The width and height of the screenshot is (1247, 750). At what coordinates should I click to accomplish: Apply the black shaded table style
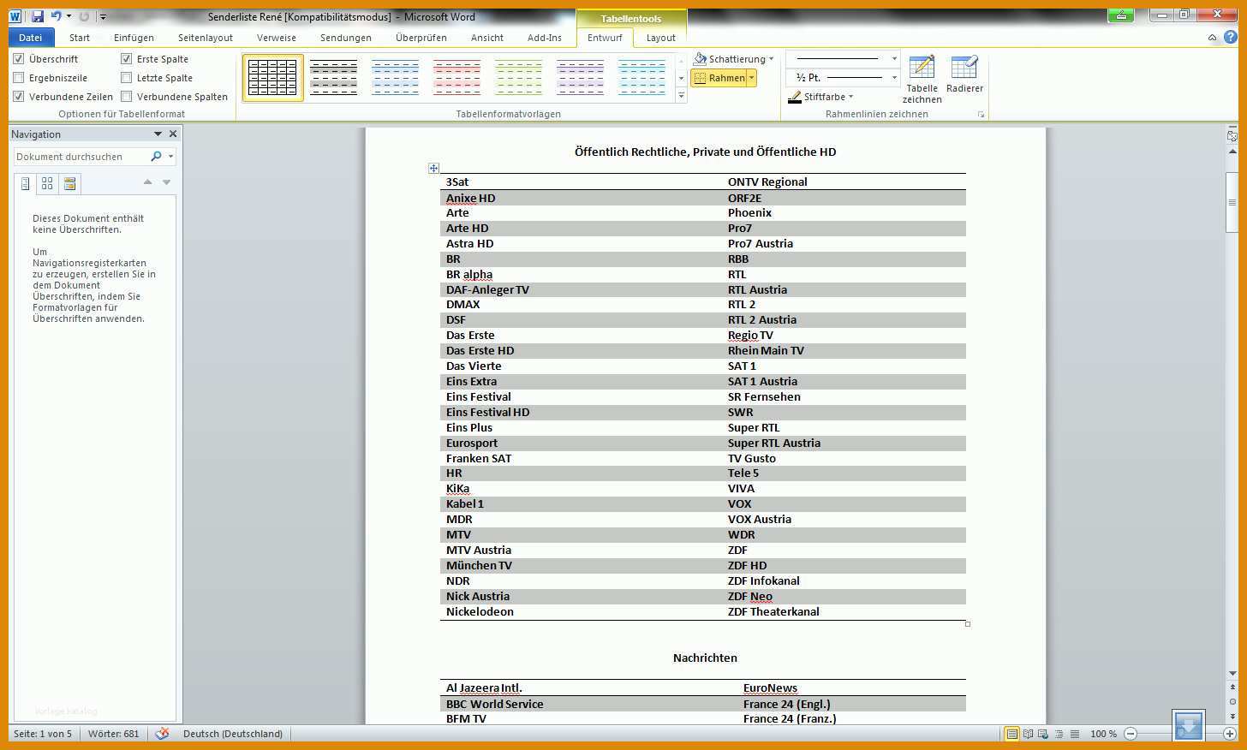point(333,78)
